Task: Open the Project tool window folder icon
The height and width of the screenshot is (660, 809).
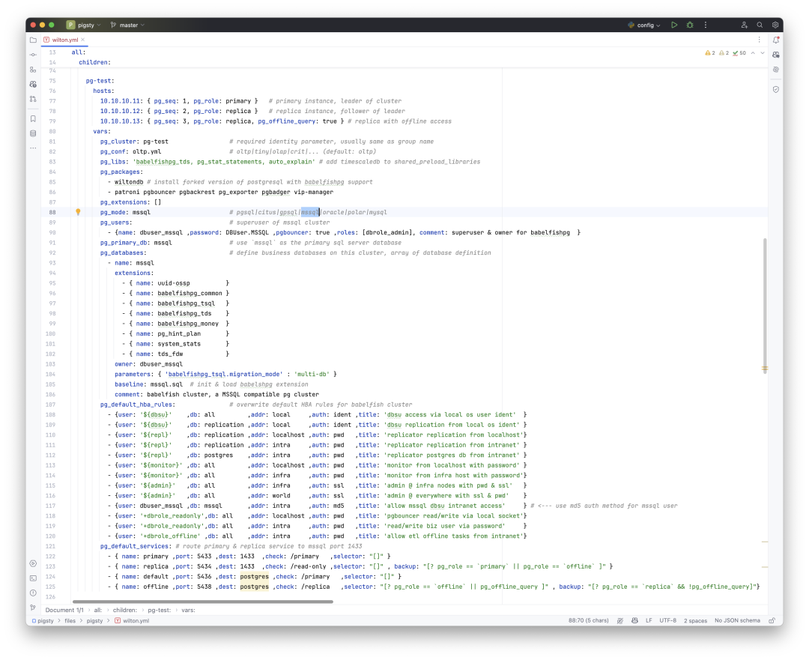Action: coord(33,40)
